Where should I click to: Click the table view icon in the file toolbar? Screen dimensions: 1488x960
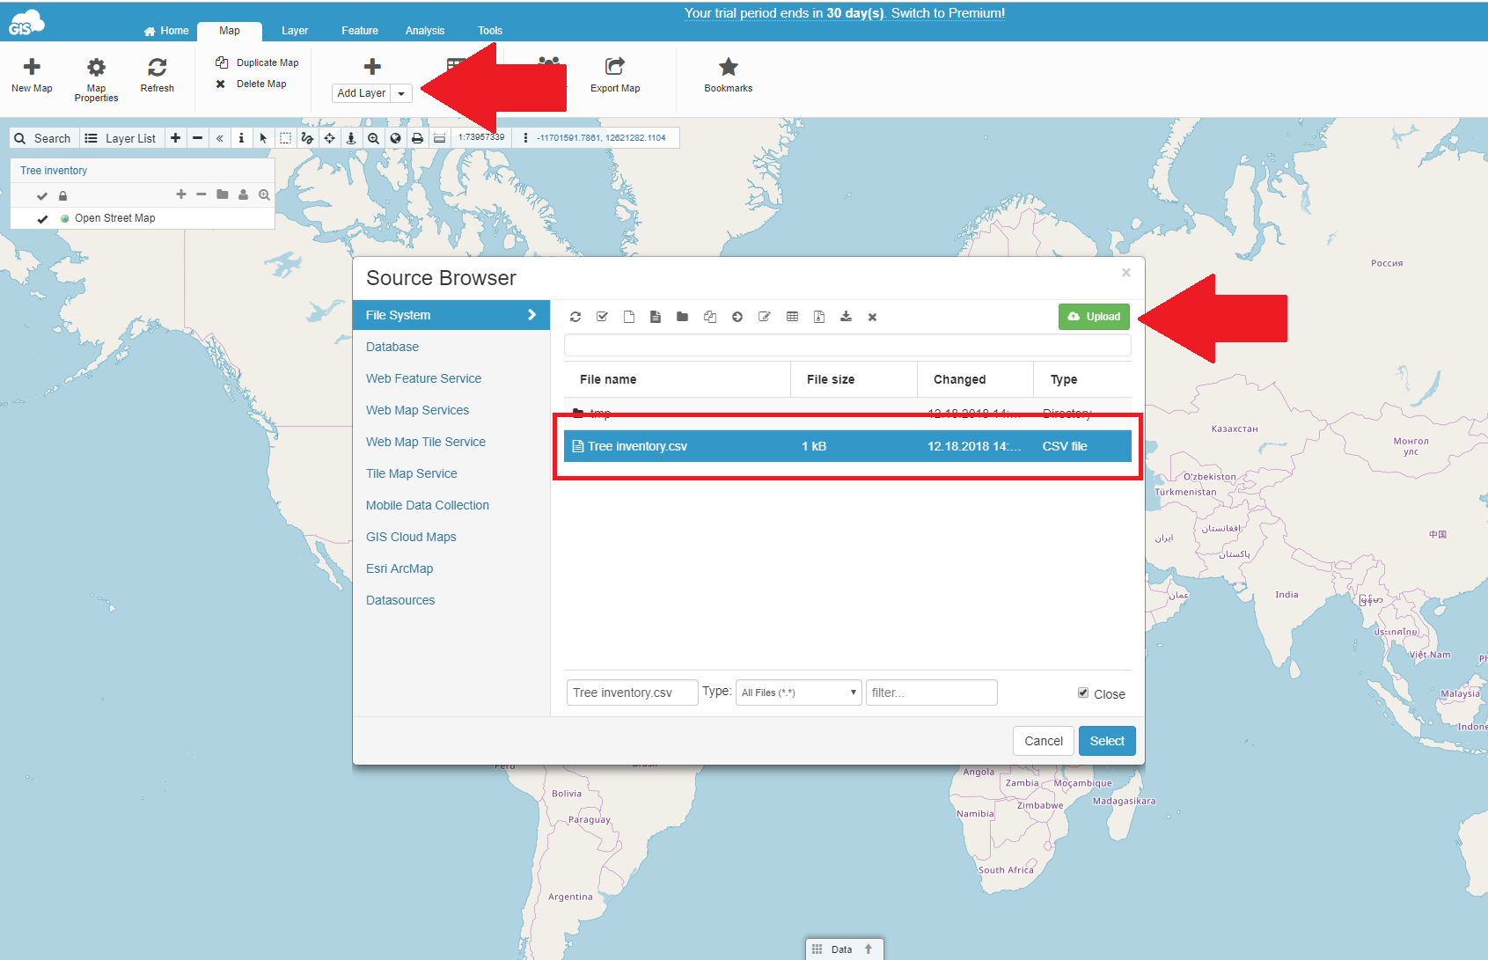point(792,317)
